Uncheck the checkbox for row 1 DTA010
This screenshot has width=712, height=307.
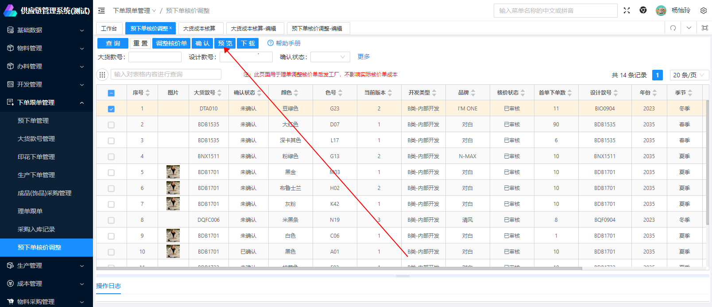tap(111, 109)
